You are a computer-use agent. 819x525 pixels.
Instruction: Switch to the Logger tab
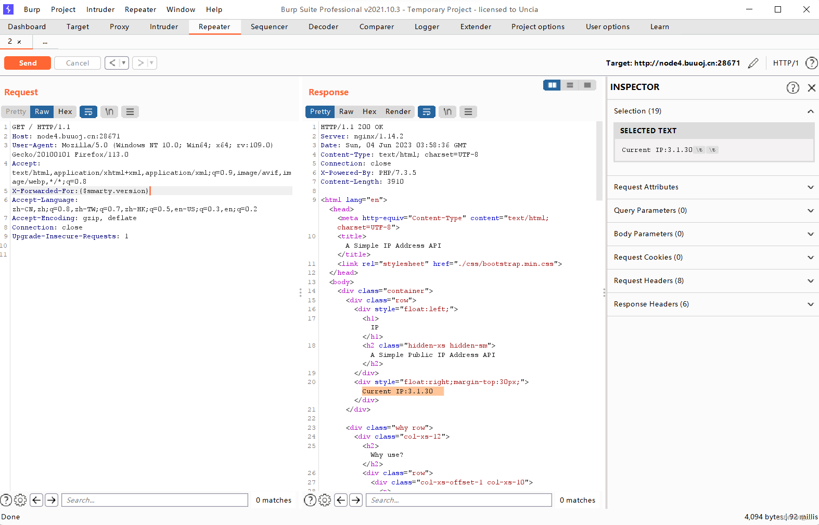[427, 27]
